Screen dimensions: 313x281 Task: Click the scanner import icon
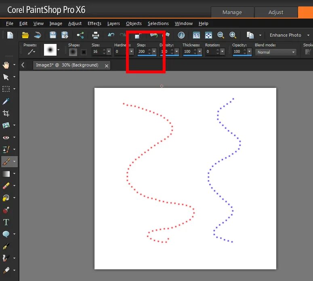pyautogui.click(x=38, y=35)
